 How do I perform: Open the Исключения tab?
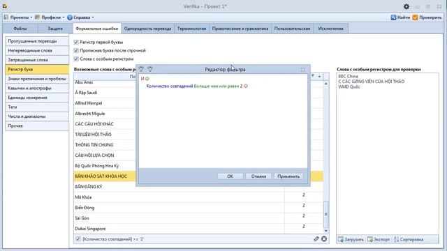pyautogui.click(x=330, y=29)
